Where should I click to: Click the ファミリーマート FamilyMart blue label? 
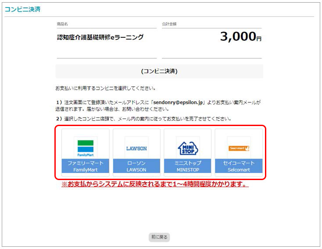coord(86,166)
